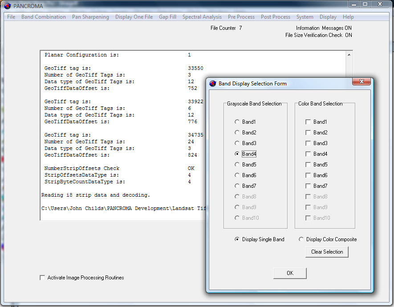Close the Band Display Selection Form dialog
Viewport: 394px width, 307px height.
[362, 81]
